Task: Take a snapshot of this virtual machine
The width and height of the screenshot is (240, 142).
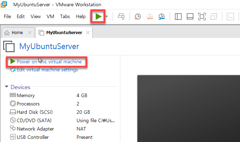Action: (x=138, y=17)
